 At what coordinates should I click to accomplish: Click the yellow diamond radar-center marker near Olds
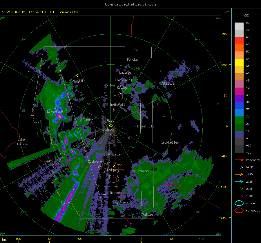pos(111,126)
